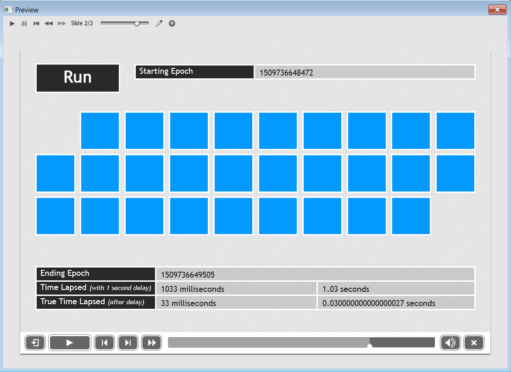The height and width of the screenshot is (372, 511).
Task: Click the rewind icon in the top toolbar
Action: (49, 23)
